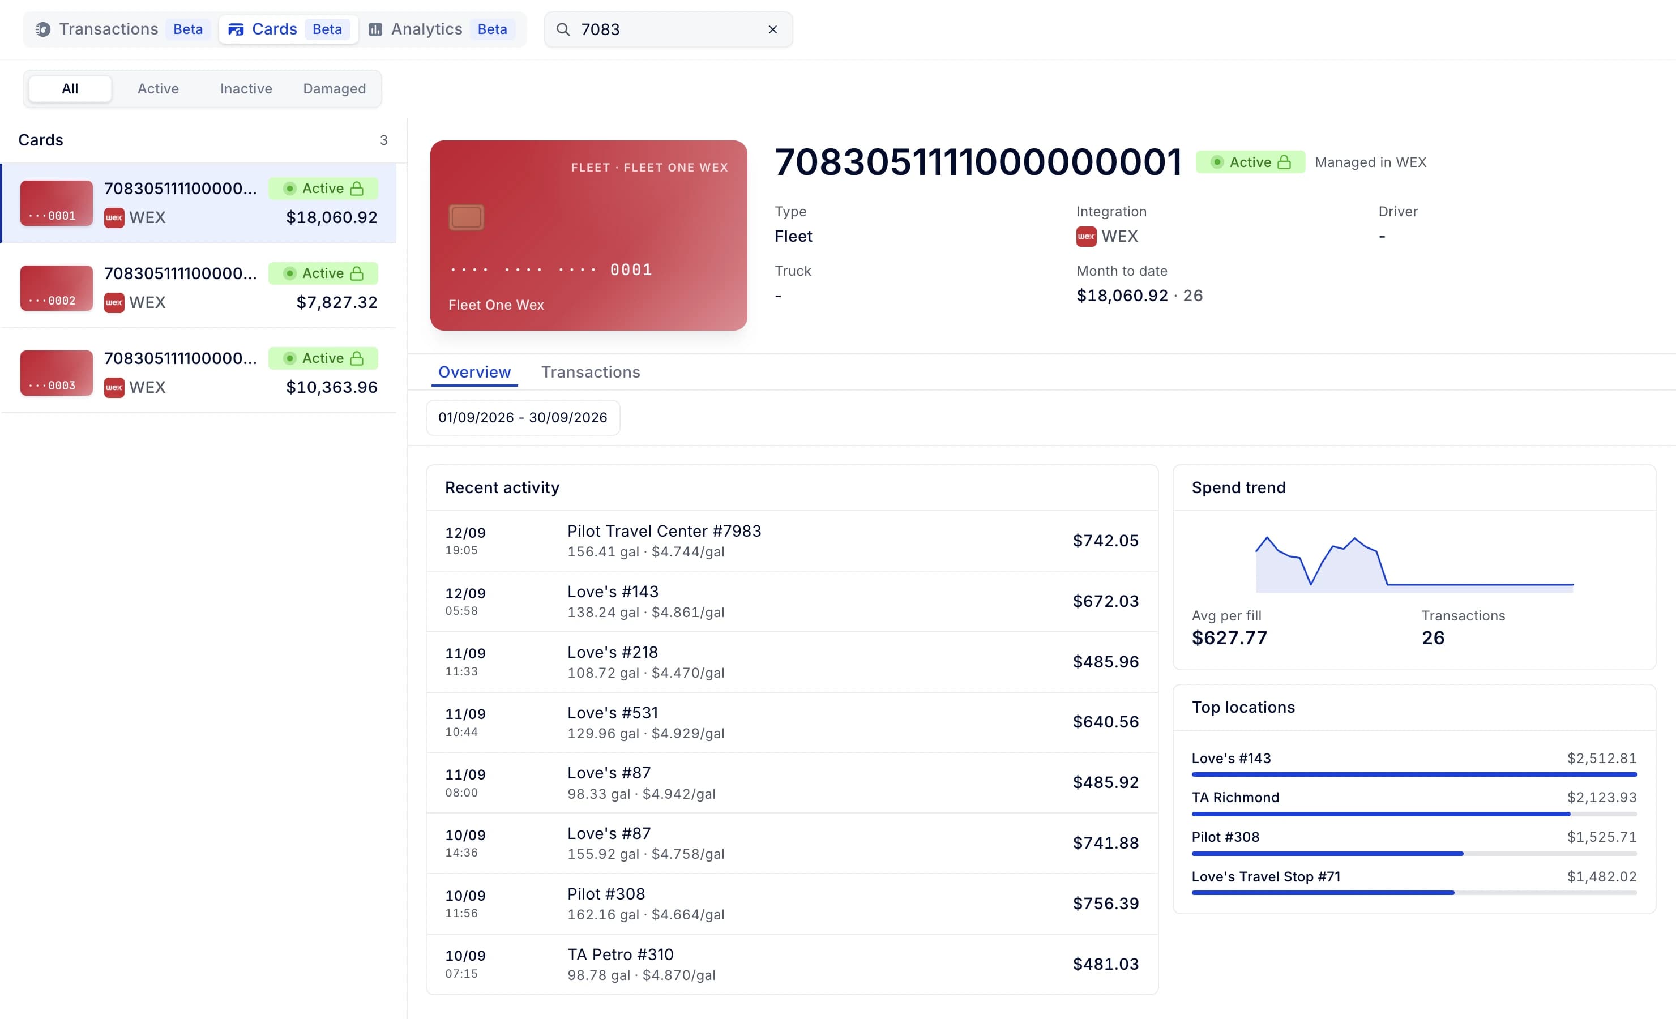Click the Pilot #308 top location entry
Viewport: 1676px width, 1019px height.
coord(1414,844)
